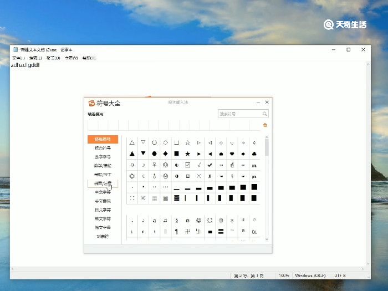This screenshot has width=388, height=291.
Task: Insert the solid heart symbol
Action: 232,154
